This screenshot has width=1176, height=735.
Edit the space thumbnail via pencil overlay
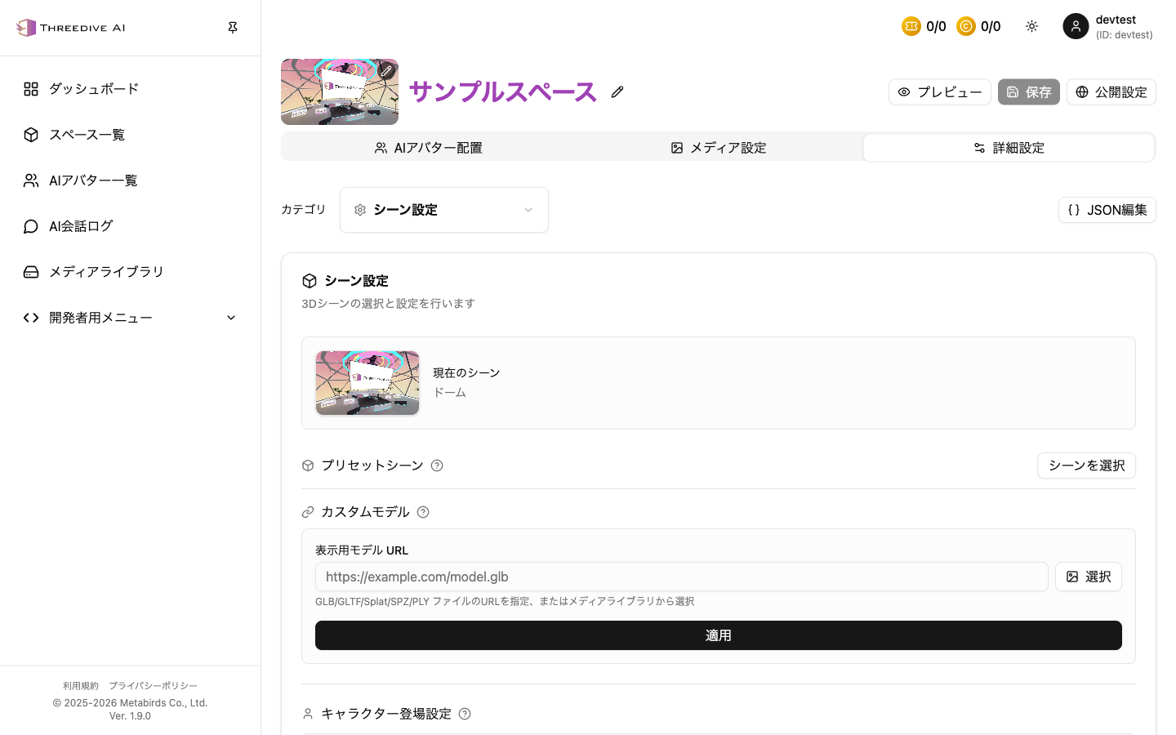point(387,71)
